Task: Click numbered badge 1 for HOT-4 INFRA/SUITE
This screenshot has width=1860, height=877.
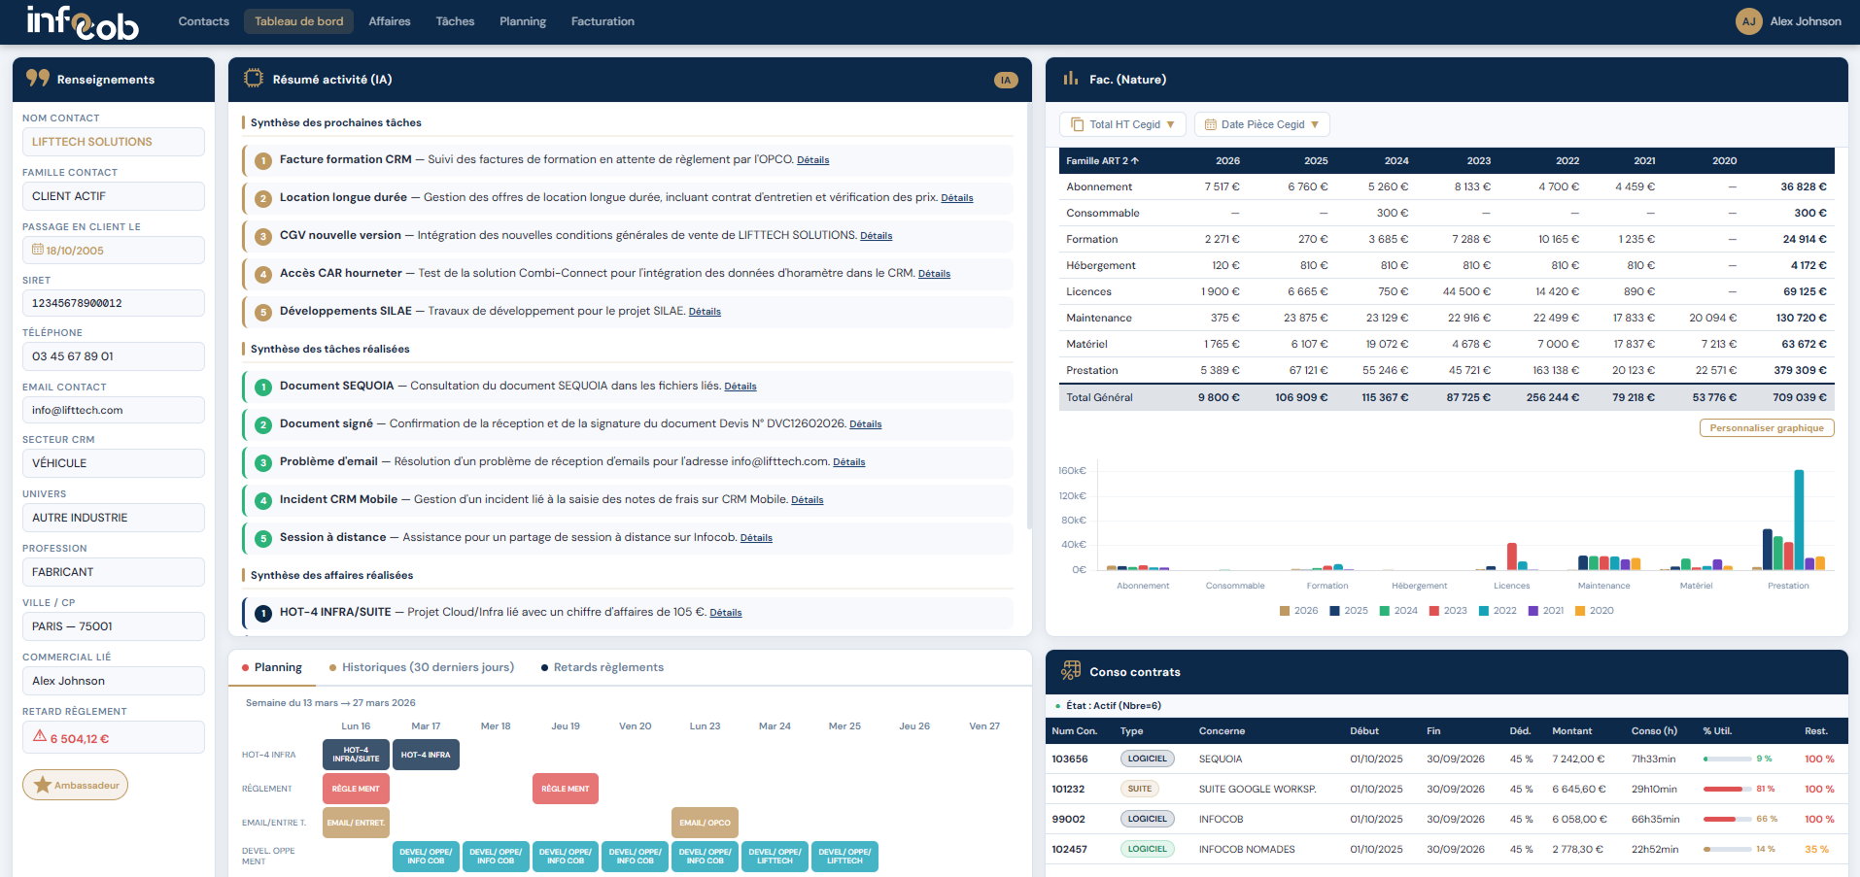Action: (x=263, y=614)
